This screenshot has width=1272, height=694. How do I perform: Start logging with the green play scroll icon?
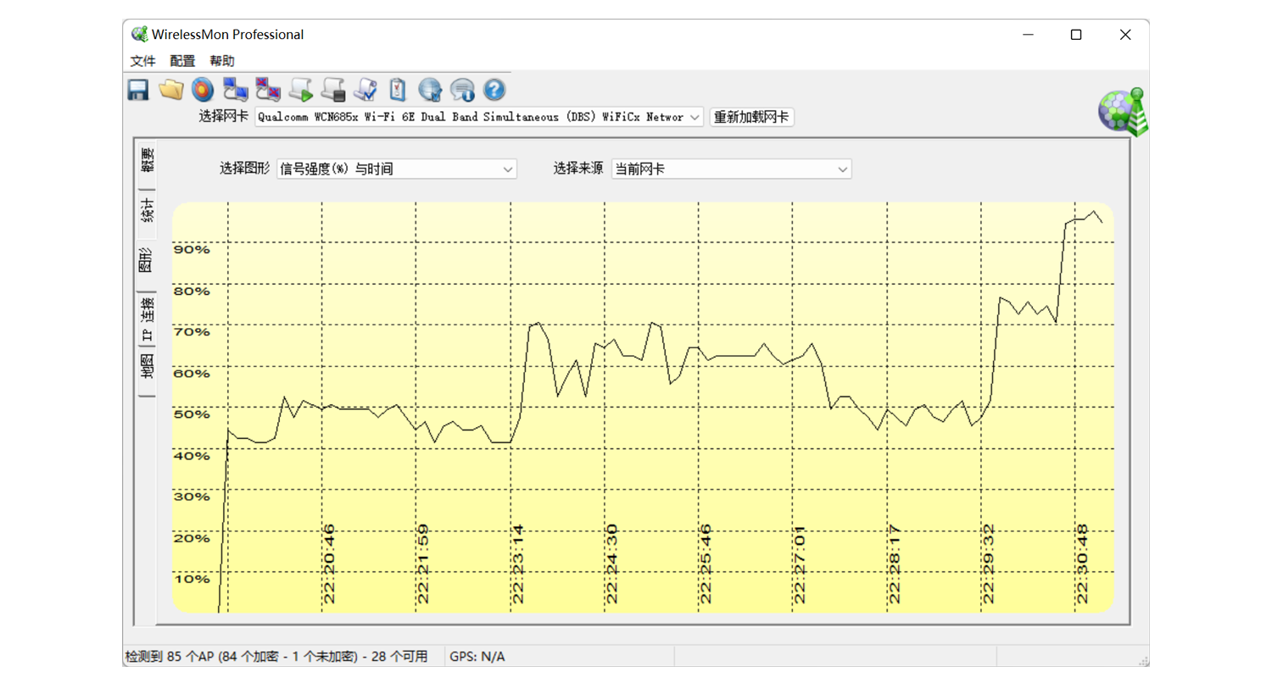(301, 89)
